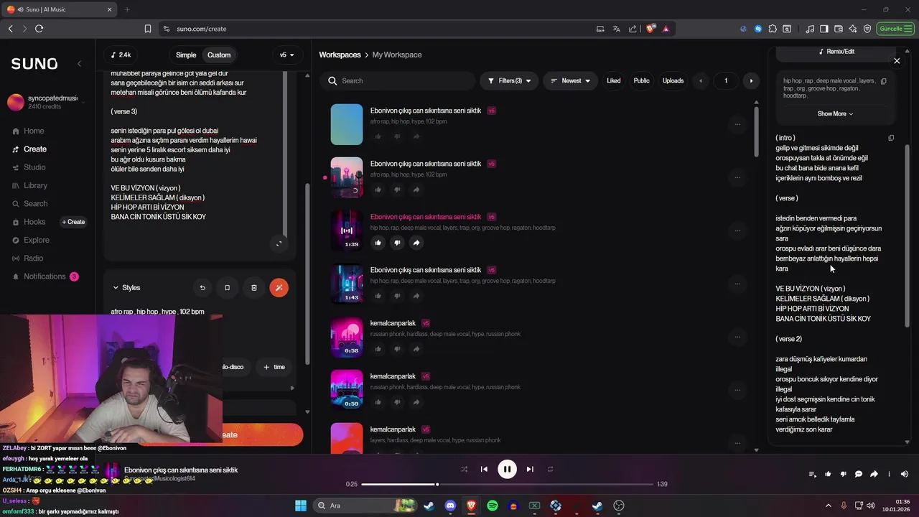Reload the suno.com page
Image resolution: width=919 pixels, height=517 pixels.
point(39,29)
